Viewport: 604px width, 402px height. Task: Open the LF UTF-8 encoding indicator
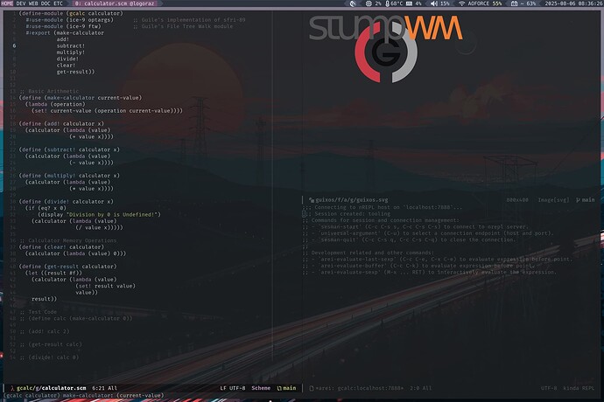tap(232, 387)
